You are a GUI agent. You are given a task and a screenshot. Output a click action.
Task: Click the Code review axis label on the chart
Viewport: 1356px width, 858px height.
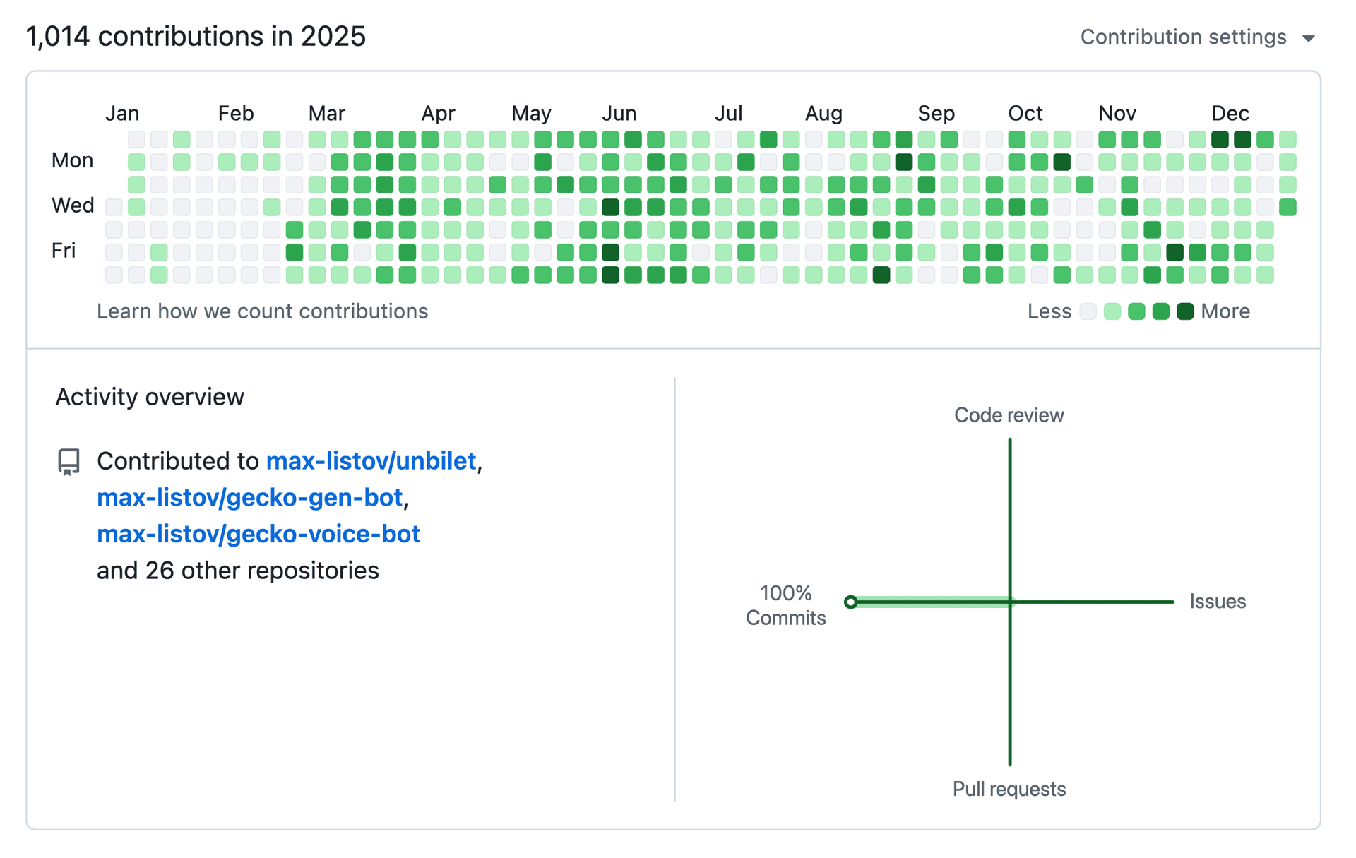coord(1009,415)
